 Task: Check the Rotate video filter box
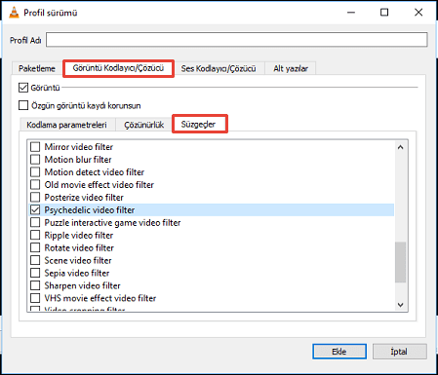[35, 247]
